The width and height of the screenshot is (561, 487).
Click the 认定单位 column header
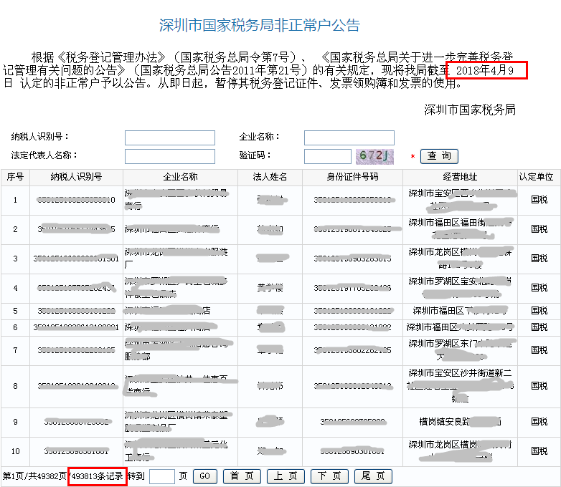click(537, 177)
